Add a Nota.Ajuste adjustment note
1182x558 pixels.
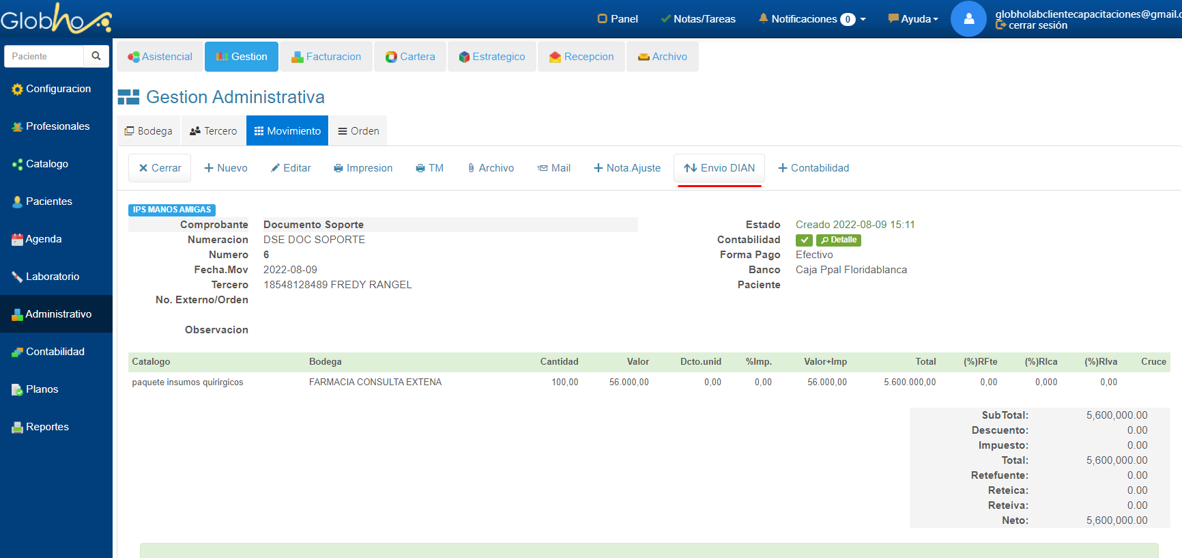(x=627, y=168)
